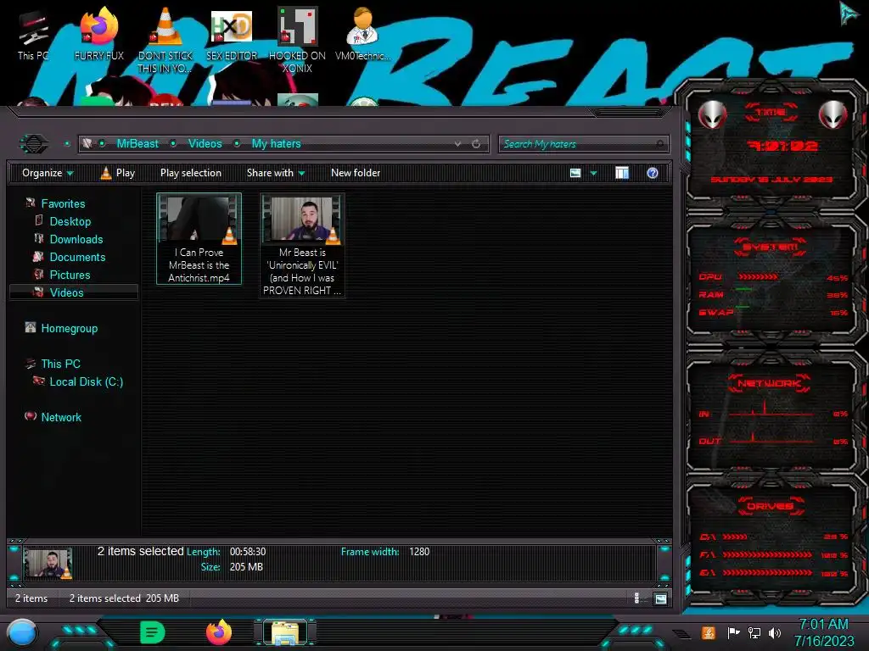The width and height of the screenshot is (869, 651).
Task: Click the taskbar clock showing 7:01 AM
Action: pyautogui.click(x=823, y=632)
